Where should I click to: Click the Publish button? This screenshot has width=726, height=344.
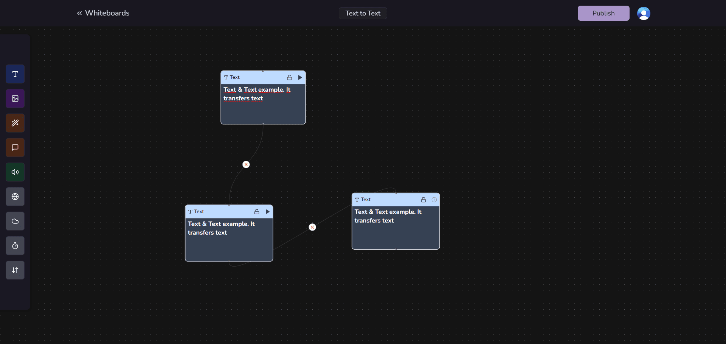[x=603, y=13]
